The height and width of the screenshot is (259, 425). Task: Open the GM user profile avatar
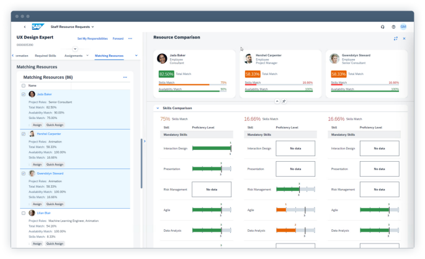pyautogui.click(x=403, y=27)
